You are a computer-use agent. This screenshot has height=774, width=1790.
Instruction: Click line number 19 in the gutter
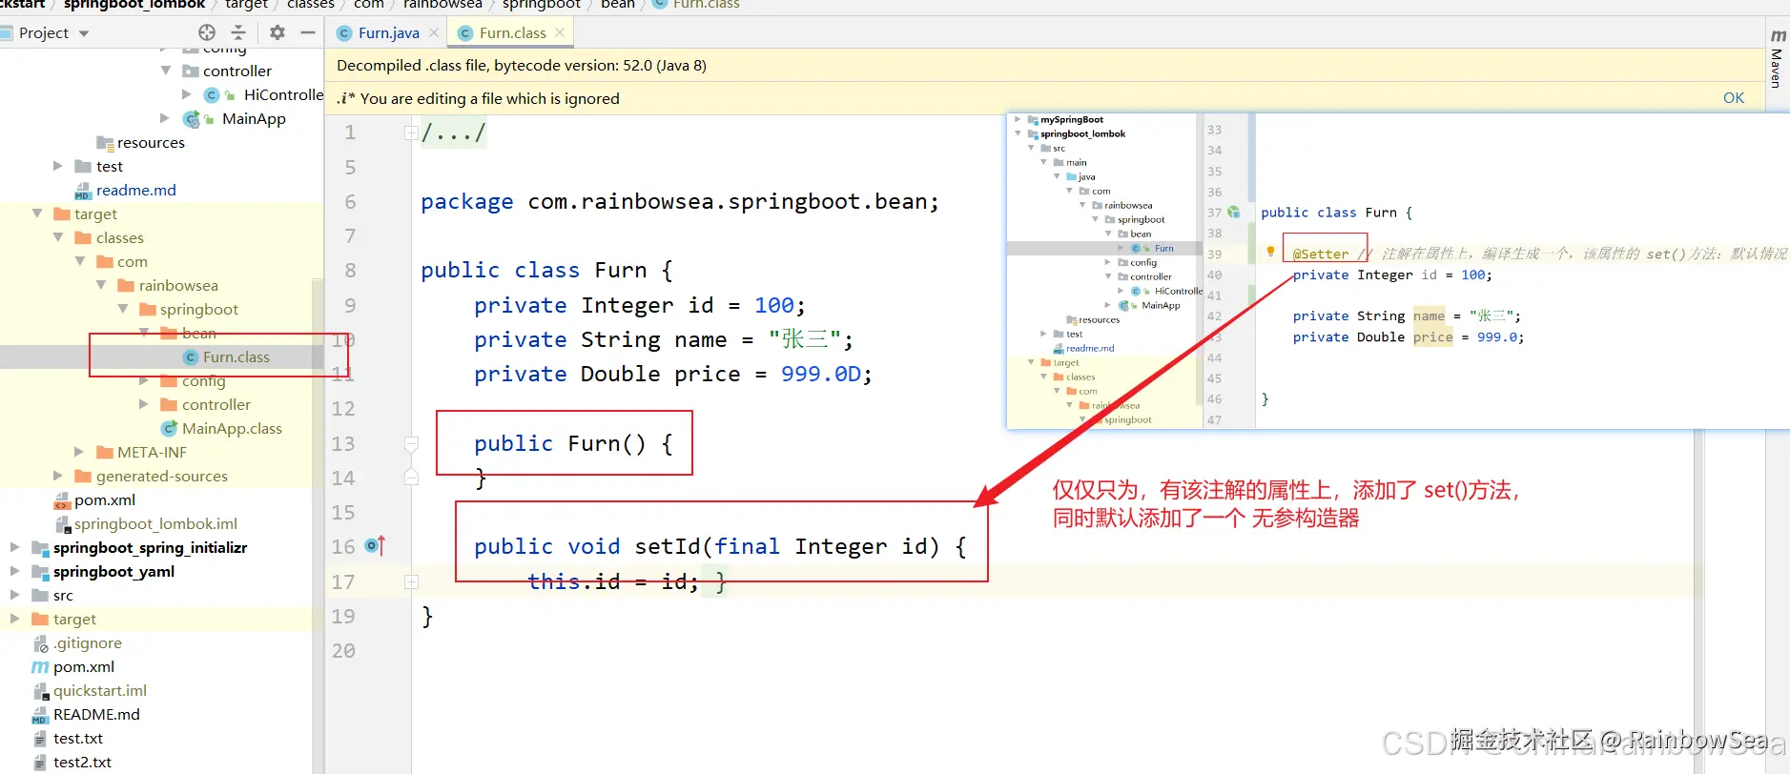point(343,616)
